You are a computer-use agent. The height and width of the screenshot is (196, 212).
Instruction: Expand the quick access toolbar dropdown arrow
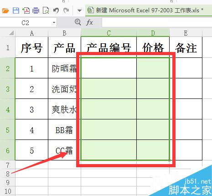79,11
